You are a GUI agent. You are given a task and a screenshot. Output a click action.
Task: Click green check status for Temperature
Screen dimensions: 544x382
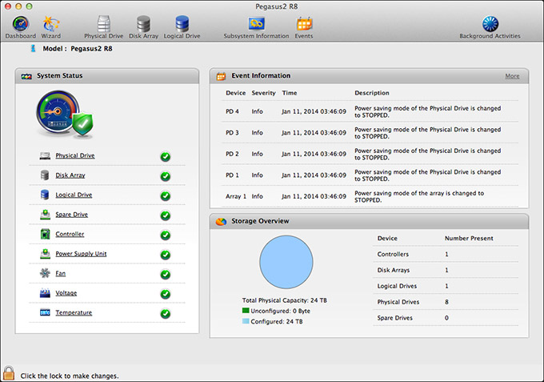pyautogui.click(x=166, y=314)
